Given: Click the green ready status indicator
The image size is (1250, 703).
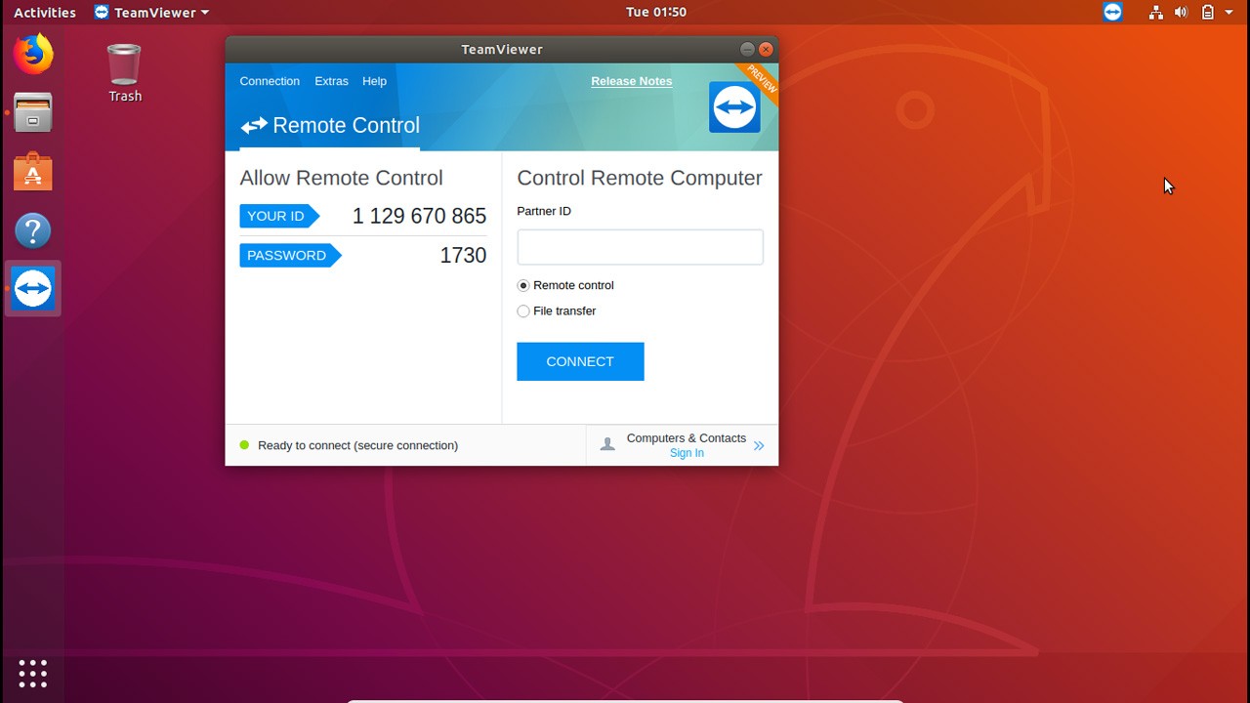Looking at the screenshot, I should point(245,445).
